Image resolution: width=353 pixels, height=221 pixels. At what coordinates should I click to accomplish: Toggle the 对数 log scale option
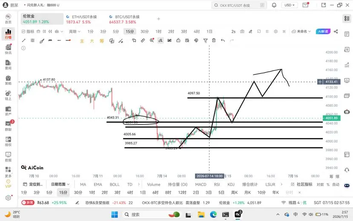click(x=320, y=184)
